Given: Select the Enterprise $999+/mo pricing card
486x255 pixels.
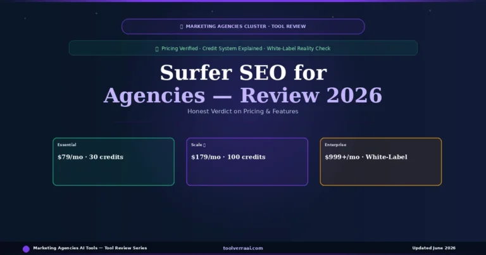Looking at the screenshot, I should pos(380,162).
